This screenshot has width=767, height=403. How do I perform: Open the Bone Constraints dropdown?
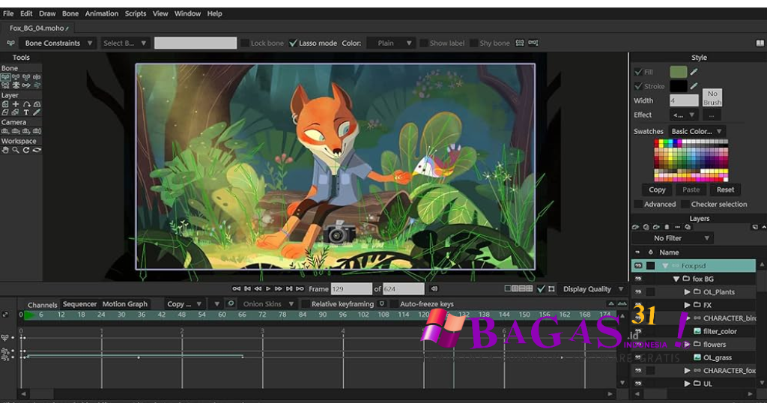pos(58,43)
